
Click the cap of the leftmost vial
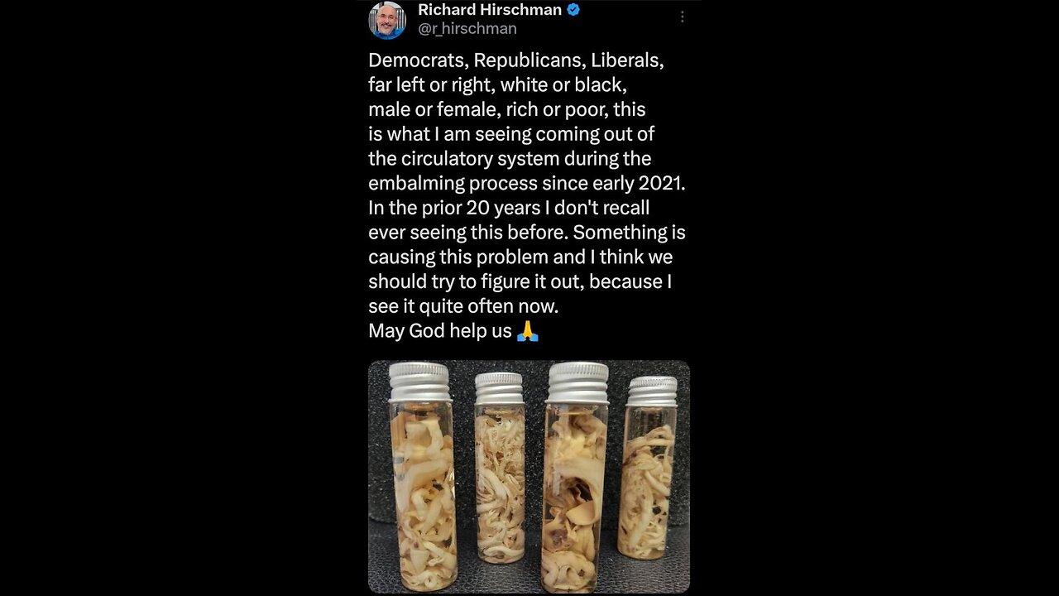419,382
